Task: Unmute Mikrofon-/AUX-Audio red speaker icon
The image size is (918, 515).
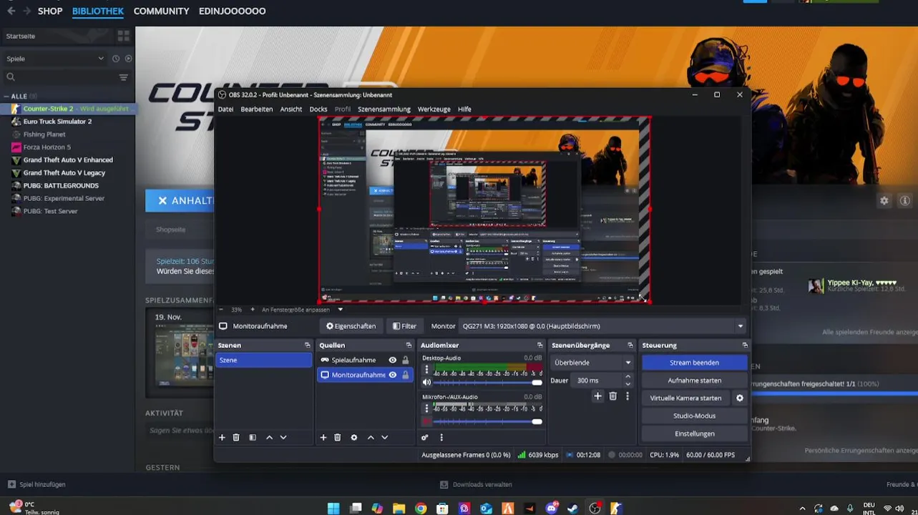Action: (x=427, y=421)
